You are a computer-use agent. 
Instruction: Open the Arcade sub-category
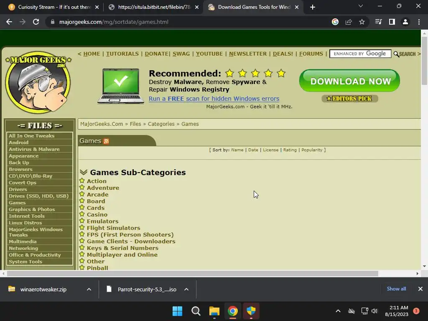(98, 195)
